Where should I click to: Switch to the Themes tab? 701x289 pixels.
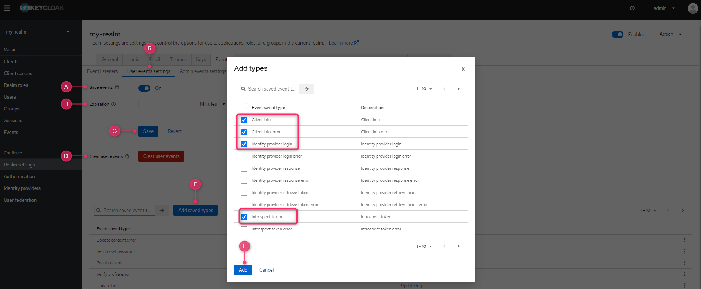(178, 59)
